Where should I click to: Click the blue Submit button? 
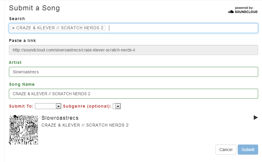click(248, 150)
